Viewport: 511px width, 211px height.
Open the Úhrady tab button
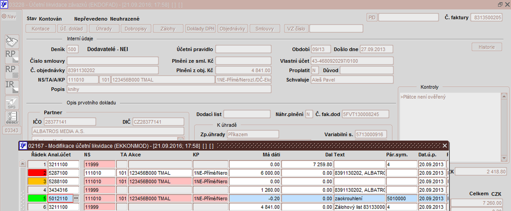coord(104,29)
